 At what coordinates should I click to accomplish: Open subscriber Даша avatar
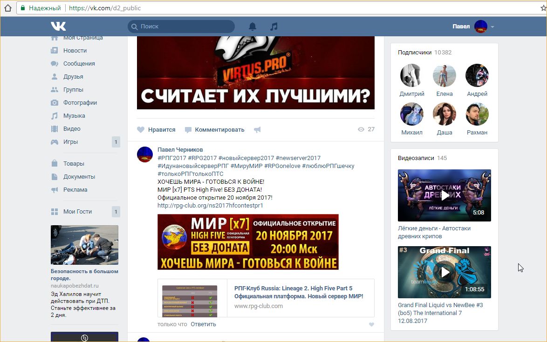click(444, 114)
